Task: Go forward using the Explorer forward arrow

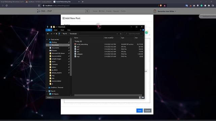Action: [51, 34]
